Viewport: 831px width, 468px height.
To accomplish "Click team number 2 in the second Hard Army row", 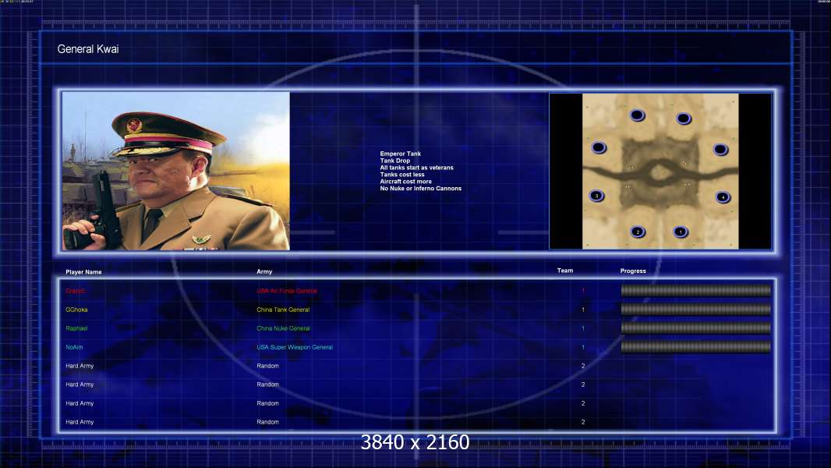I will pos(583,385).
